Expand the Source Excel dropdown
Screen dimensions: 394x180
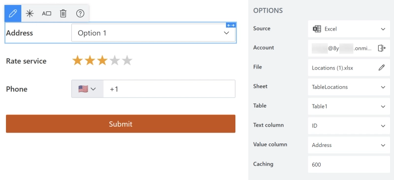tap(349, 29)
